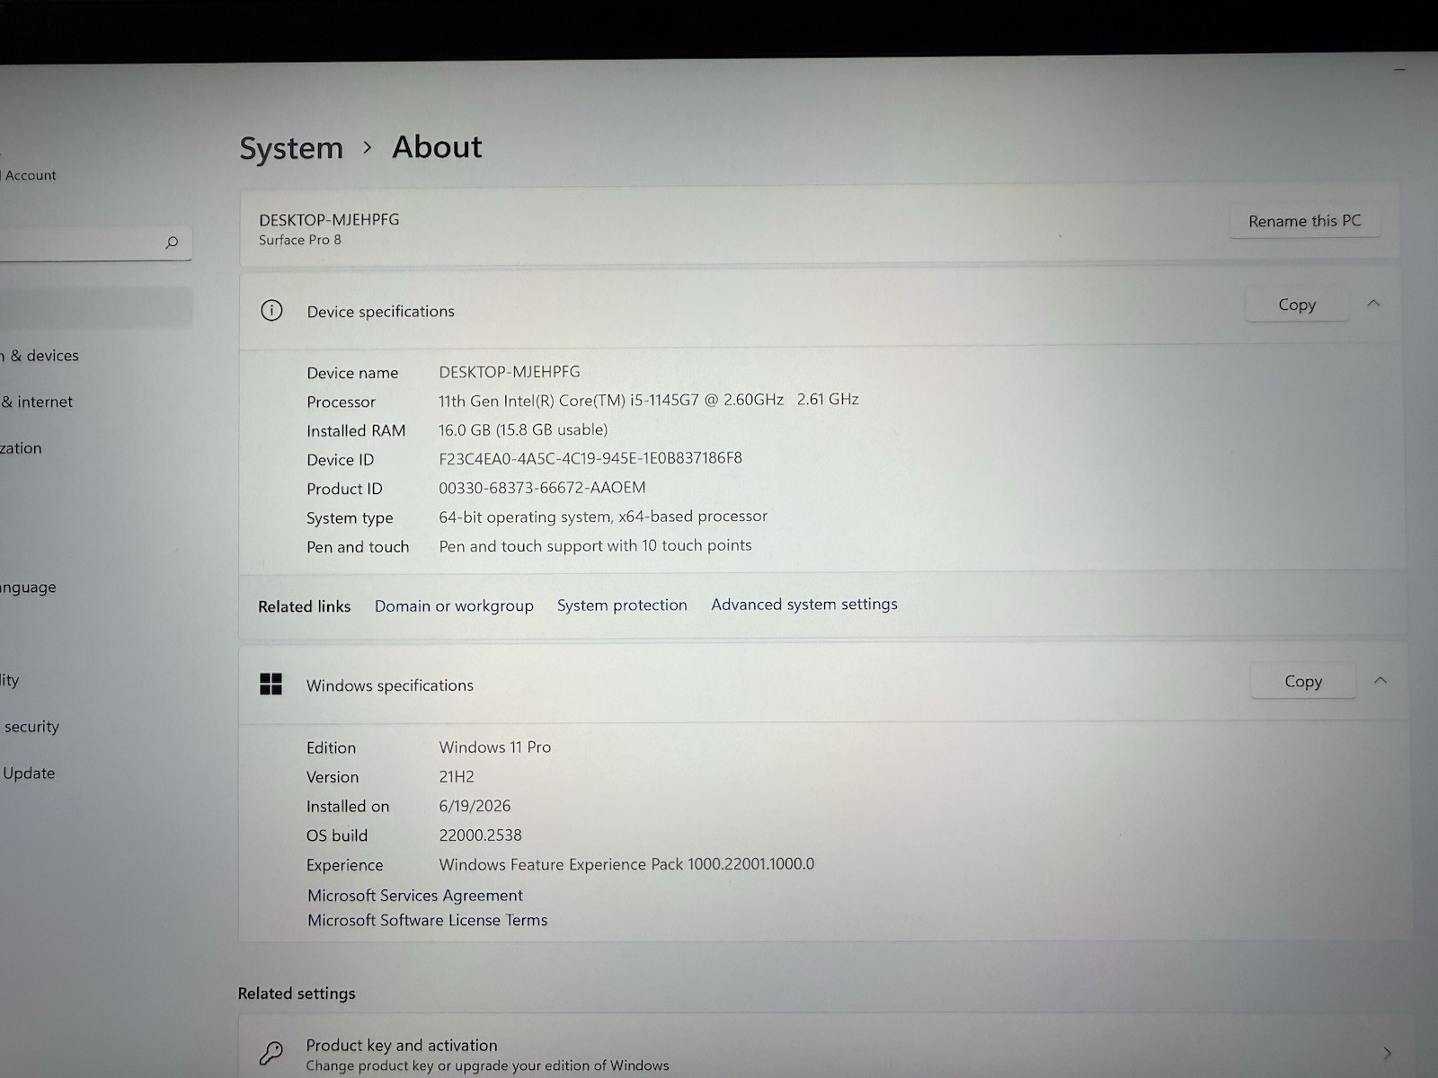Click the Edition value Windows 11 Pro
The image size is (1438, 1078).
click(x=495, y=747)
